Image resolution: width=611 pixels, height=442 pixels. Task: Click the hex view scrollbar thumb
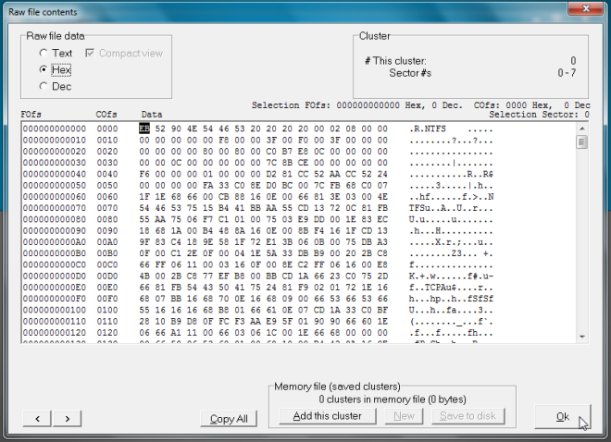pos(581,142)
